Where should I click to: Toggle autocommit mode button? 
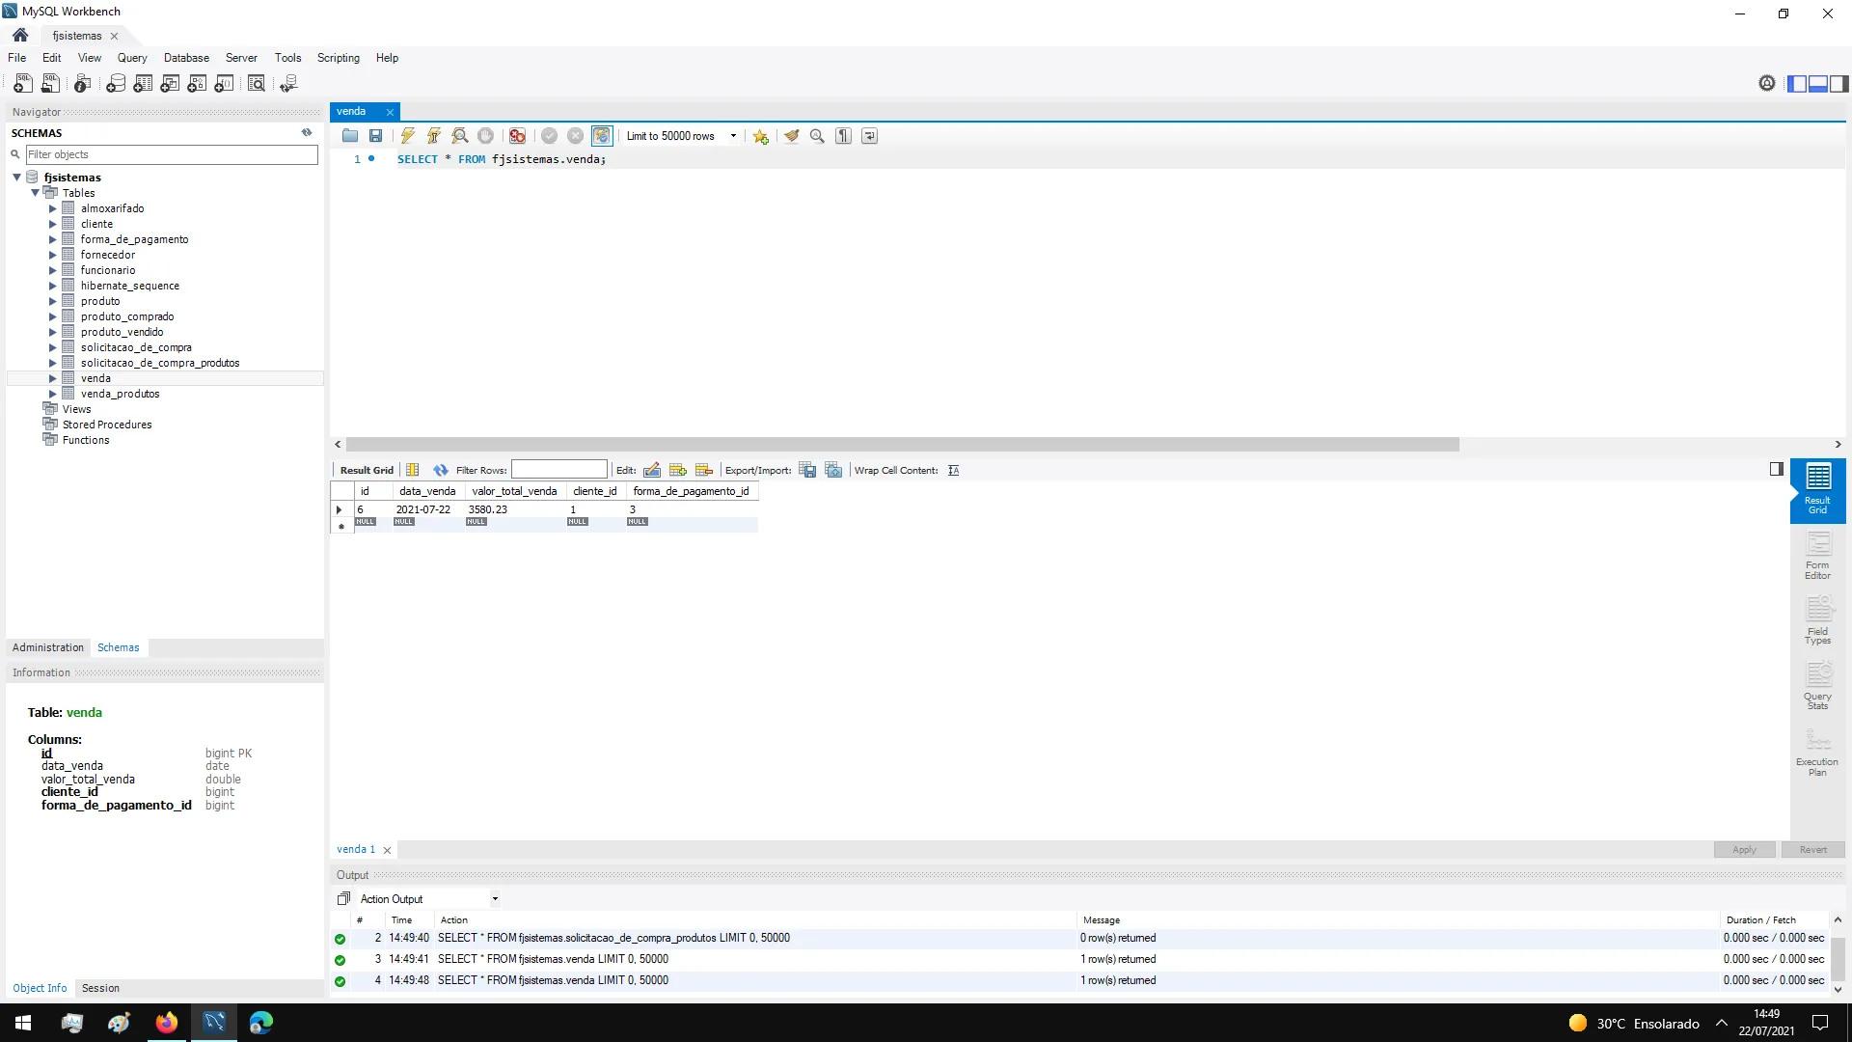602,136
